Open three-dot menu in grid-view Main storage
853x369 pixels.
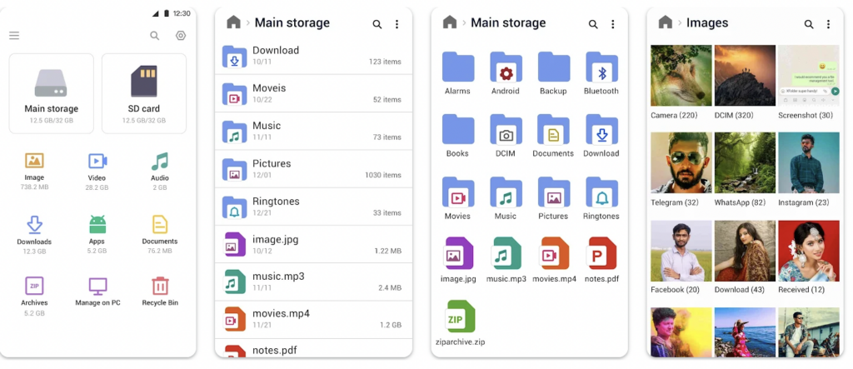click(x=612, y=24)
